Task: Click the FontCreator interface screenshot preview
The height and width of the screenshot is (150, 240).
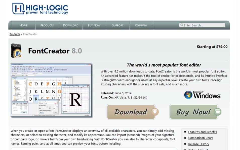Action: click(x=50, y=90)
